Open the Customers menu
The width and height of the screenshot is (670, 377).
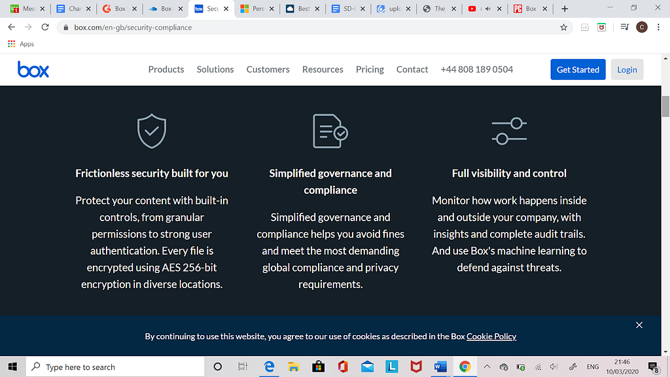[x=268, y=69]
